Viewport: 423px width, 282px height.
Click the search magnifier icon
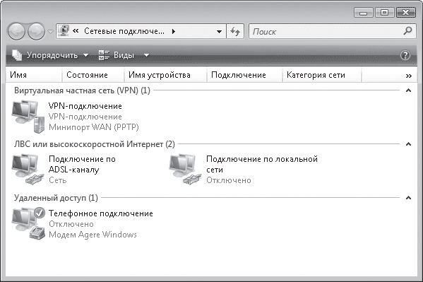point(407,31)
